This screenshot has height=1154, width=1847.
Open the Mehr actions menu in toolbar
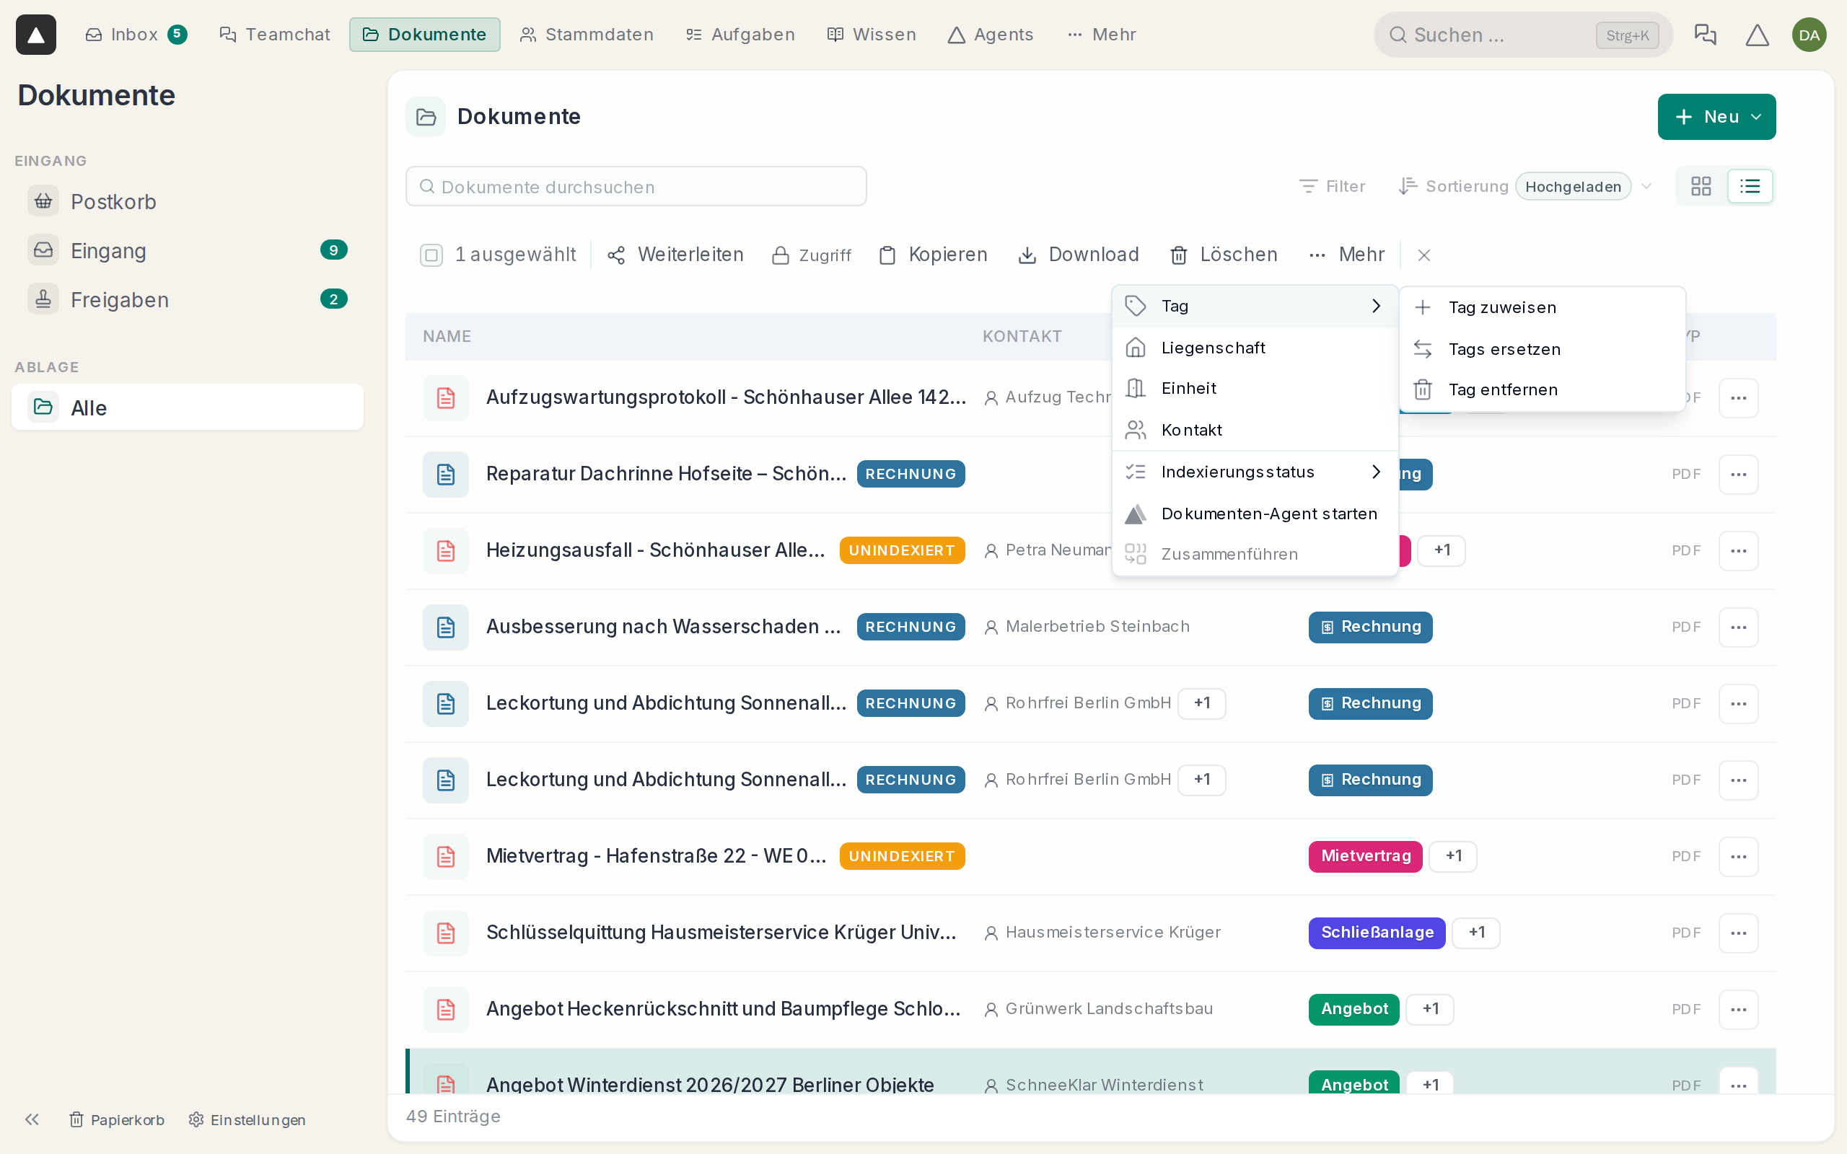pos(1346,255)
